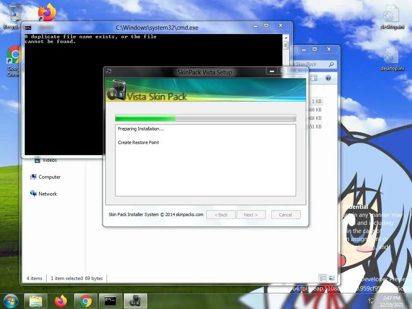
Task: Click the SkinPack Setup title bar icon
Action: pyautogui.click(x=109, y=72)
